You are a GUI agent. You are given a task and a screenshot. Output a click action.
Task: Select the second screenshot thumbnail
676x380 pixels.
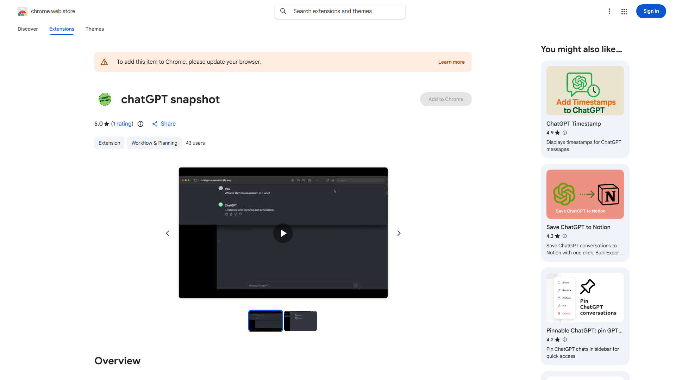300,321
